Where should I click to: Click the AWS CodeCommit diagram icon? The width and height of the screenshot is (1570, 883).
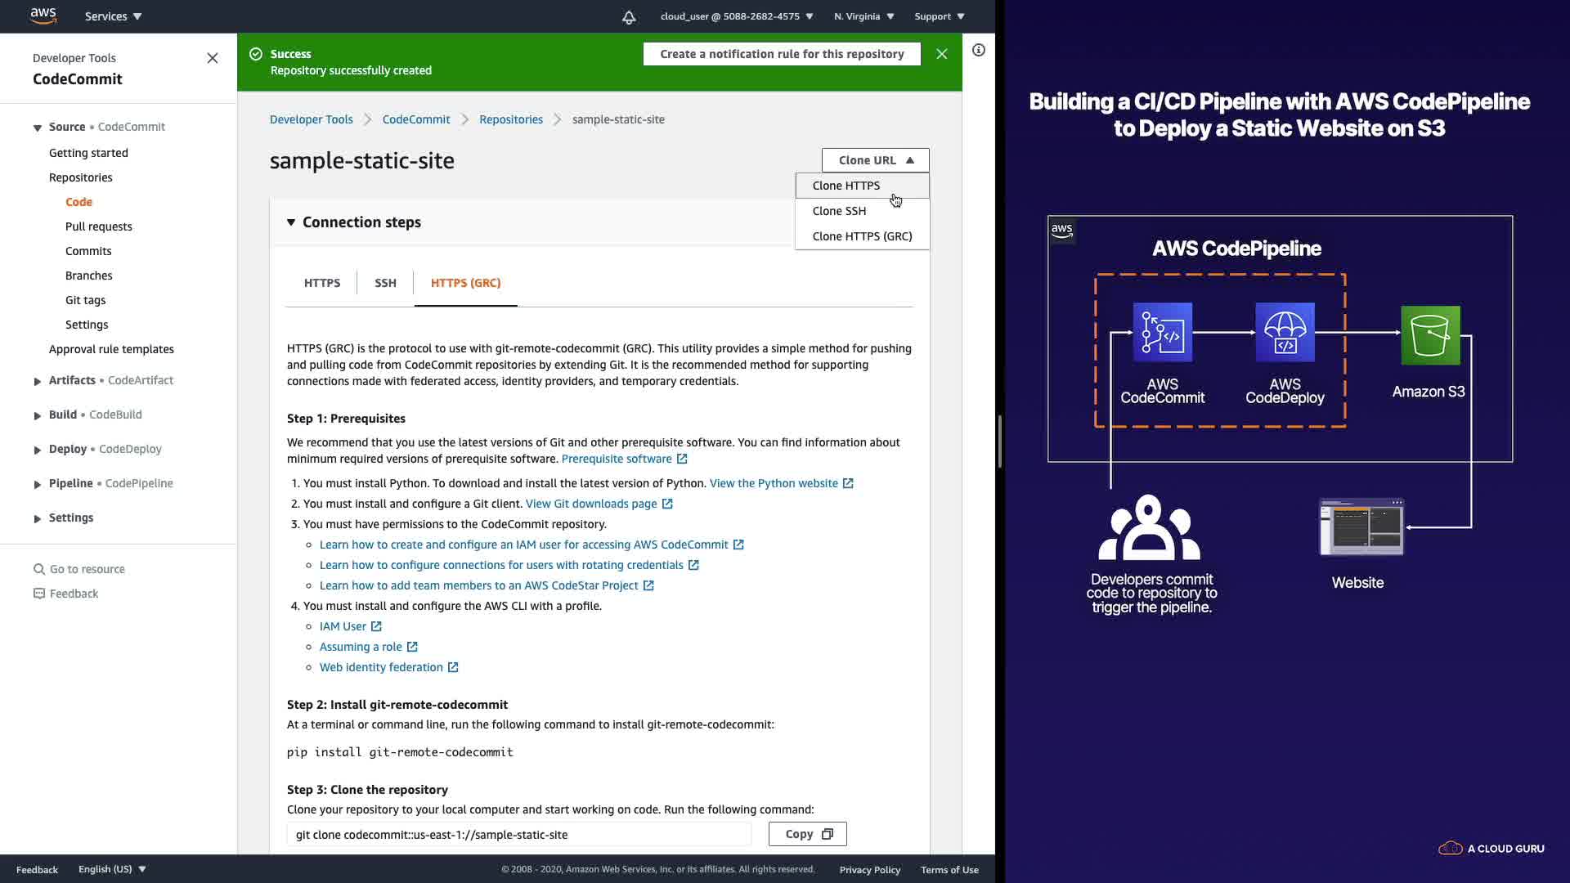1162,332
